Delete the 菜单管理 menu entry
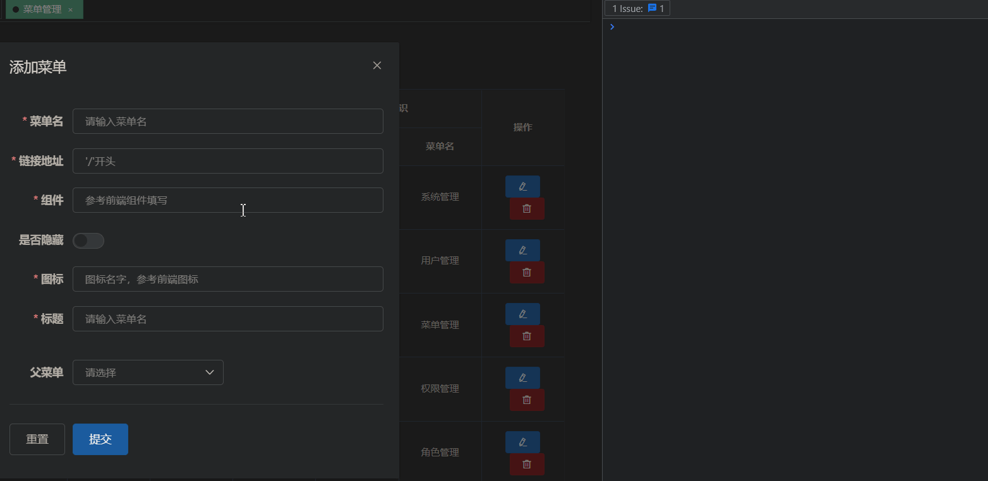988x481 pixels. (527, 336)
